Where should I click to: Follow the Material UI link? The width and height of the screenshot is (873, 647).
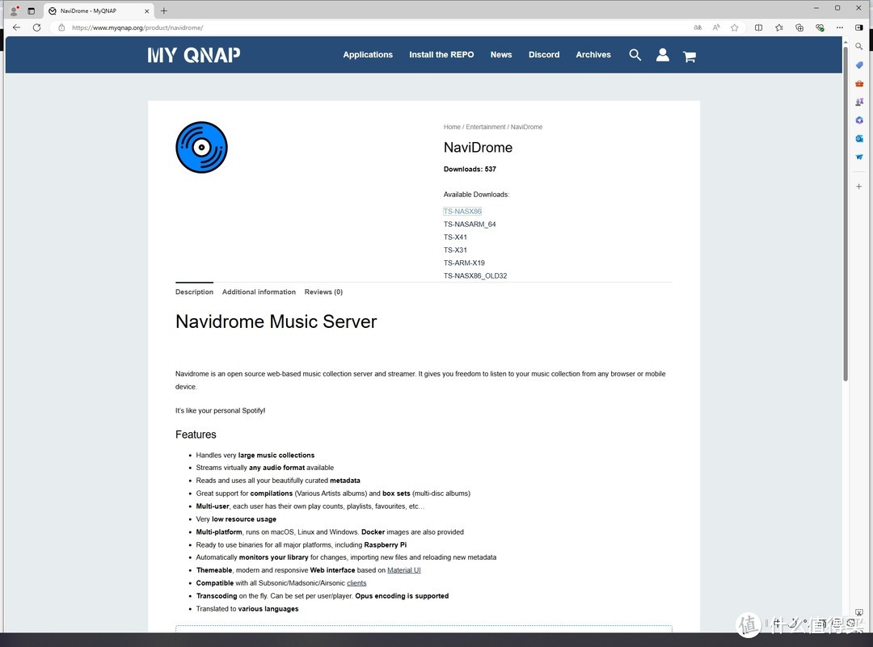pos(403,570)
